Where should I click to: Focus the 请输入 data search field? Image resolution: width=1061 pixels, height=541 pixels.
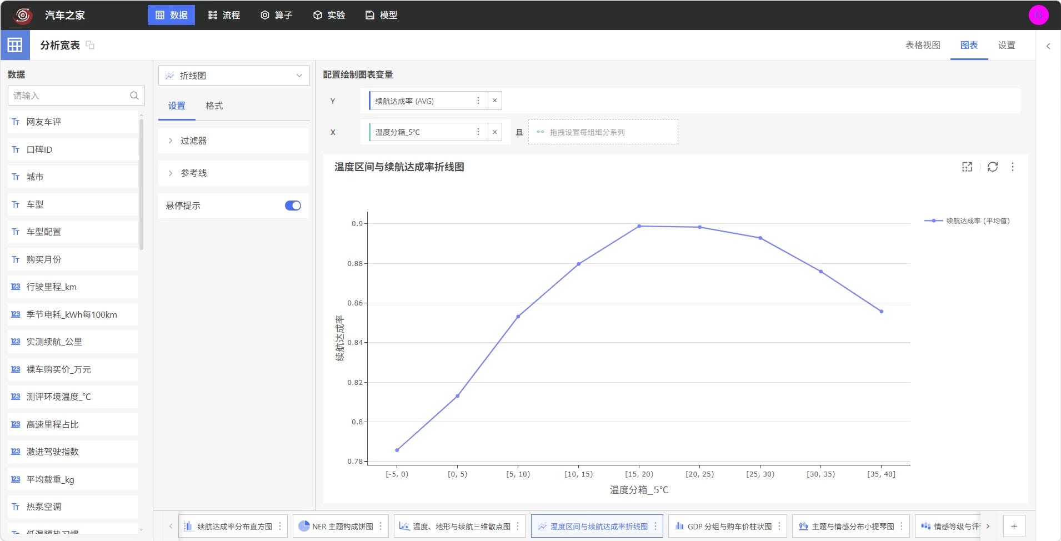click(76, 96)
